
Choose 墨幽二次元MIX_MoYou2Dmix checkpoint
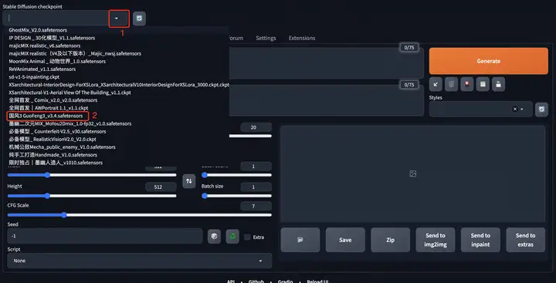(69, 123)
